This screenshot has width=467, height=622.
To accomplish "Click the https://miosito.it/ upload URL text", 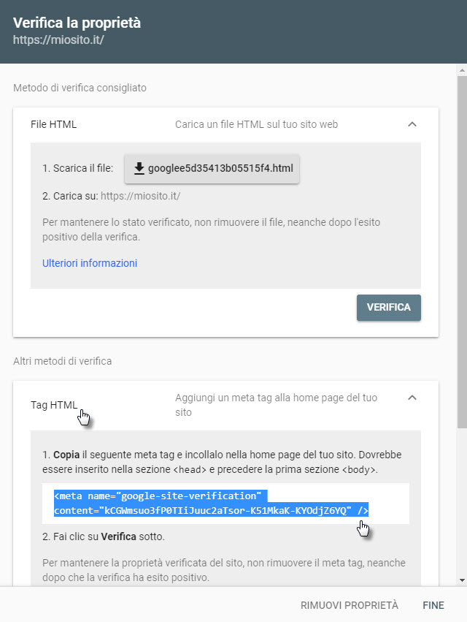I will pyautogui.click(x=140, y=196).
